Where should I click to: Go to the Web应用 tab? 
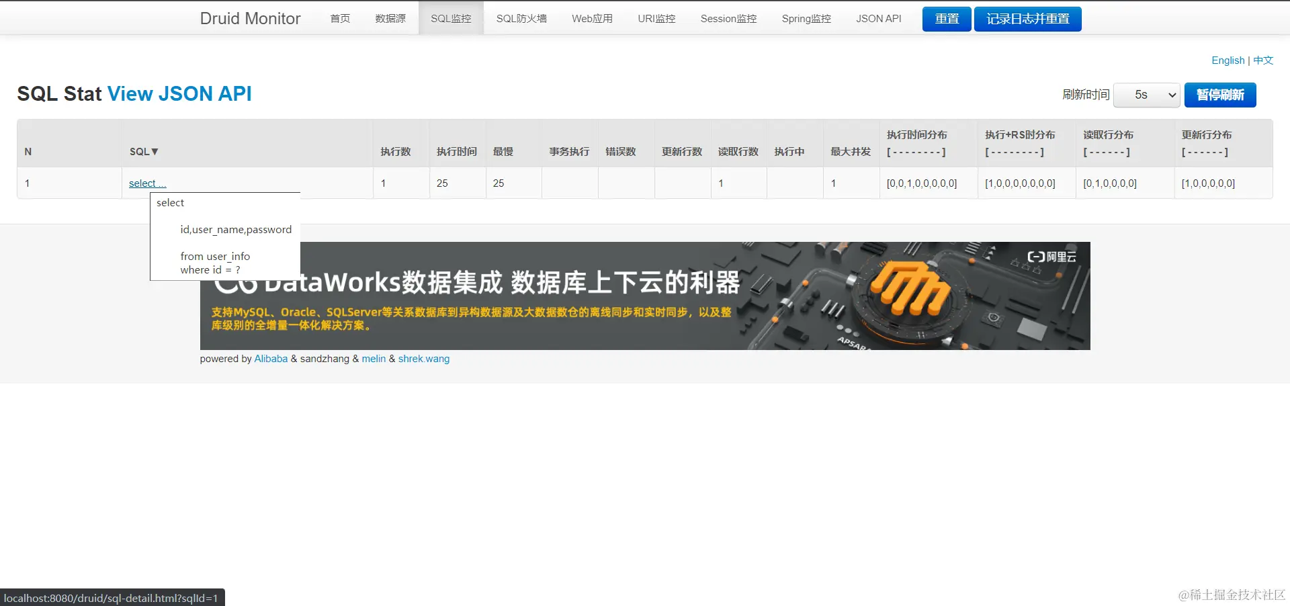pos(592,18)
